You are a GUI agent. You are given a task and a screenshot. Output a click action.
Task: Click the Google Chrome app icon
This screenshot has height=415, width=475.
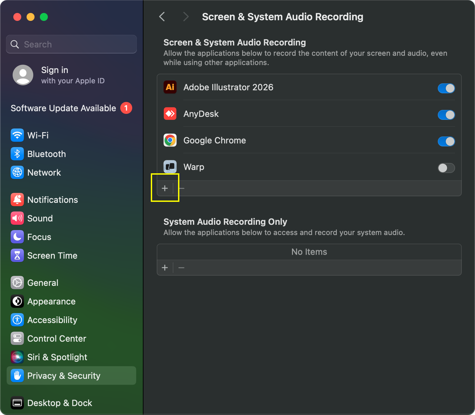pos(170,140)
